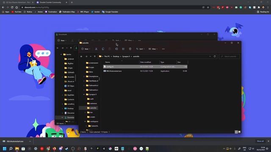The image size is (271, 152).
Task: Open the Sort dropdown in autoblx toolbar
Action: tap(140, 49)
